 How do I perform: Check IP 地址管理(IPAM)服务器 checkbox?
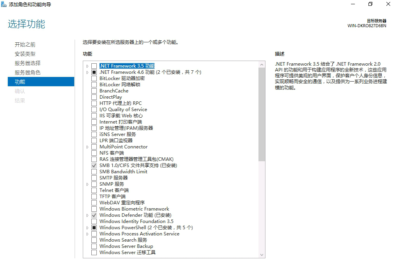[94, 128]
